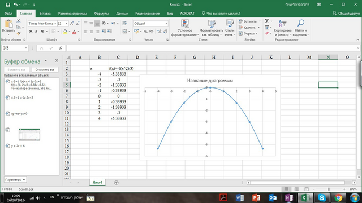
Task: Expand the Times New Roman font dropdown
Action: coord(55,24)
